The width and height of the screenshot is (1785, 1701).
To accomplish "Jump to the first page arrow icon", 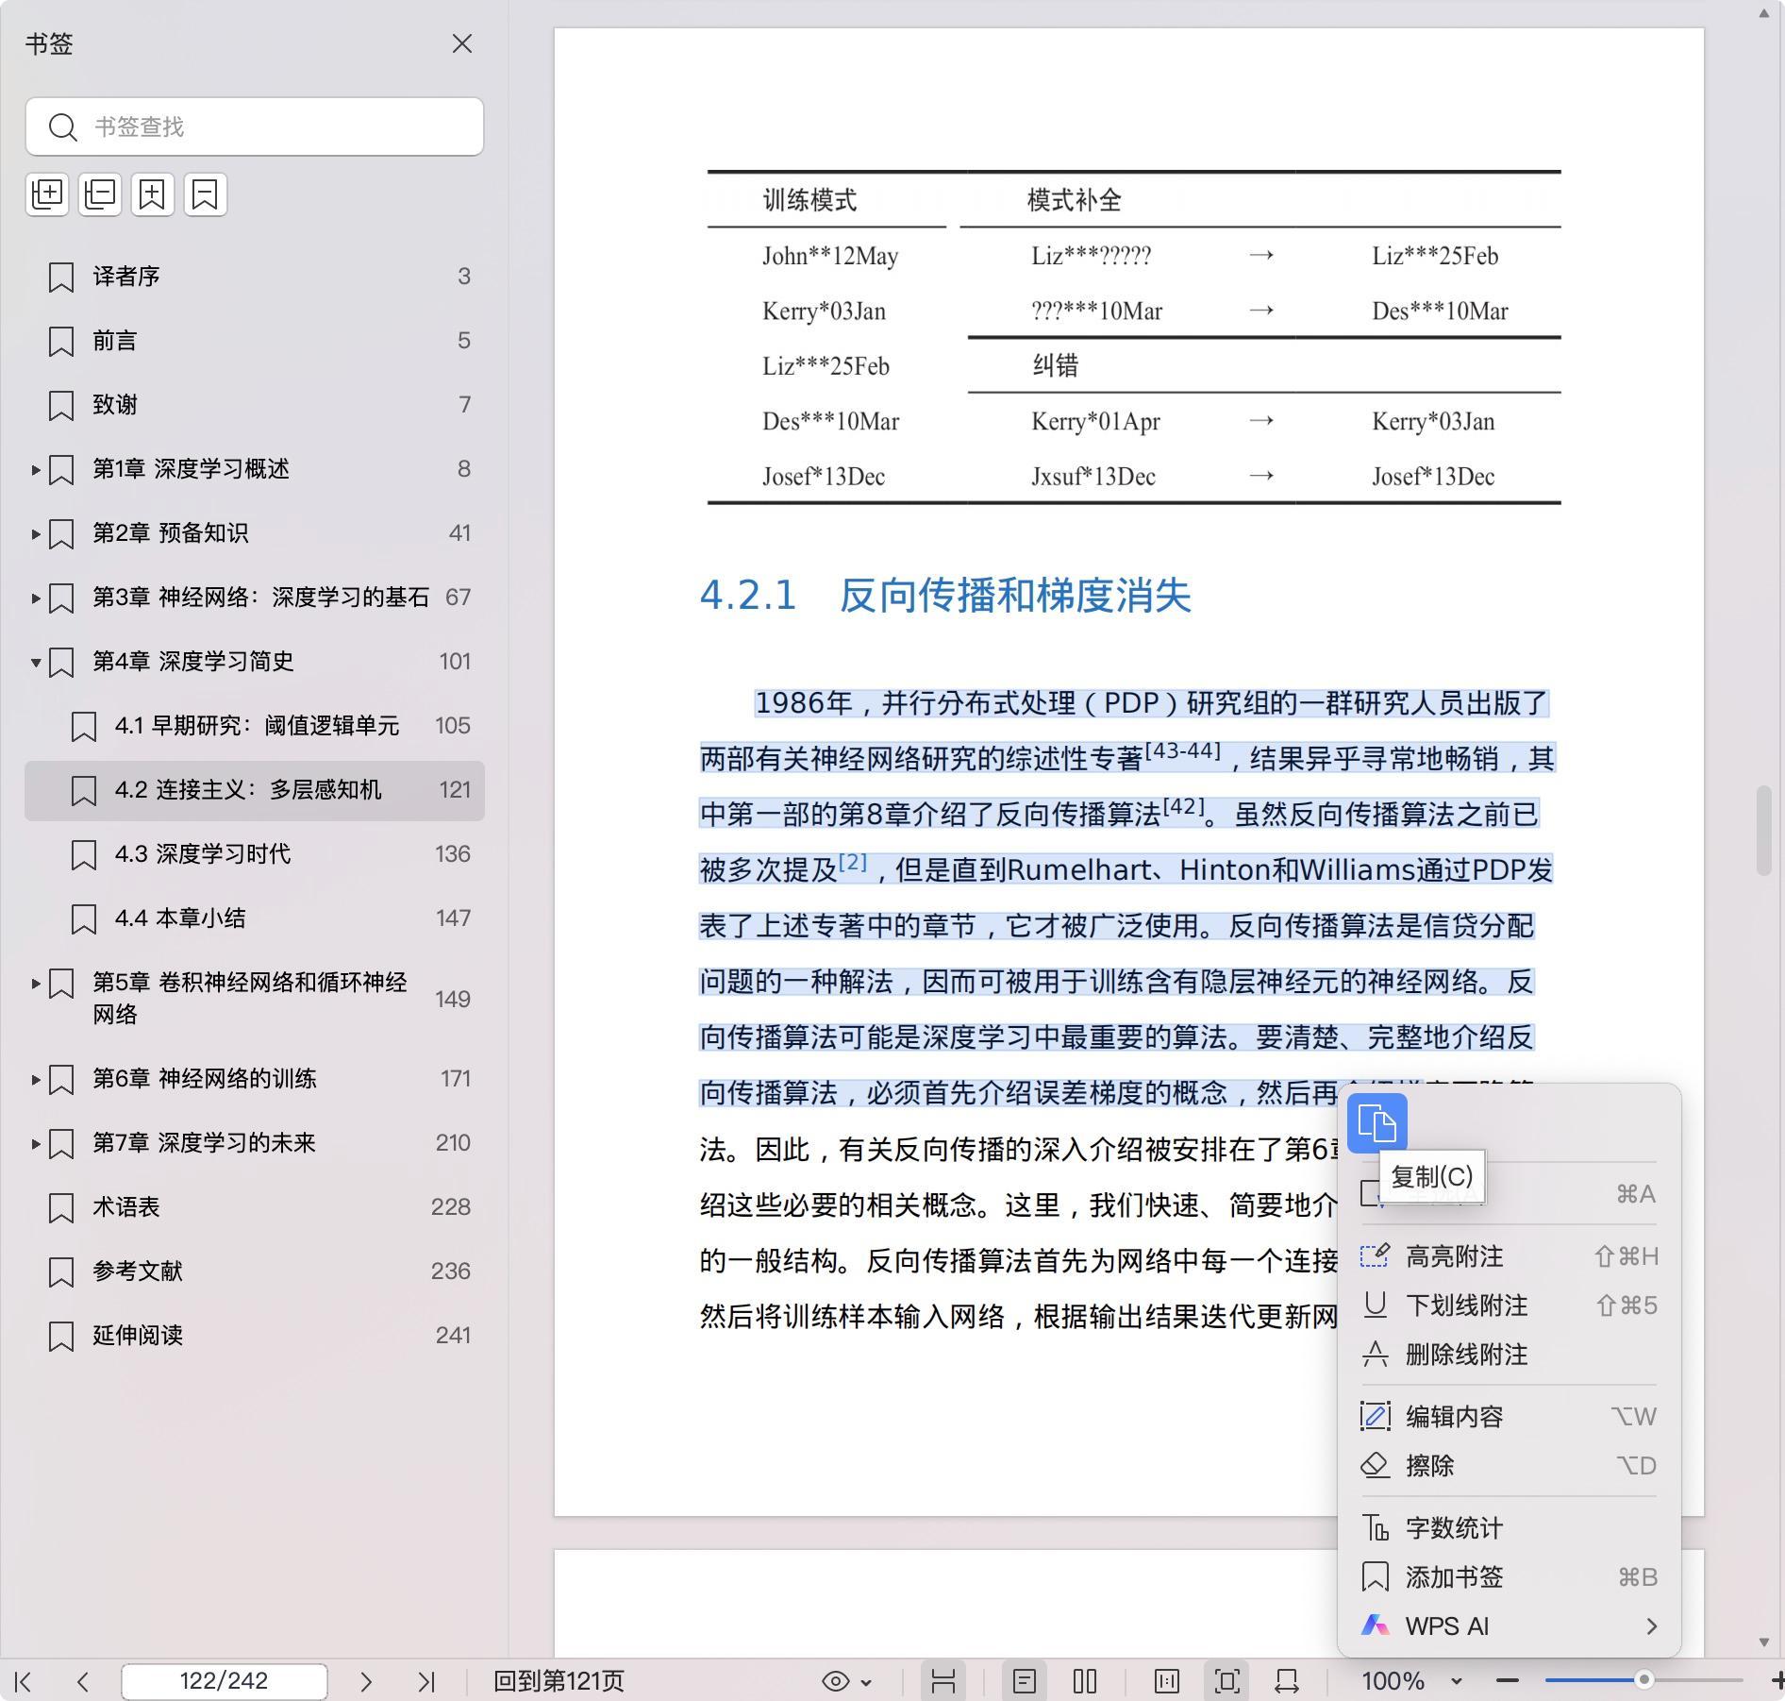I will (x=24, y=1681).
